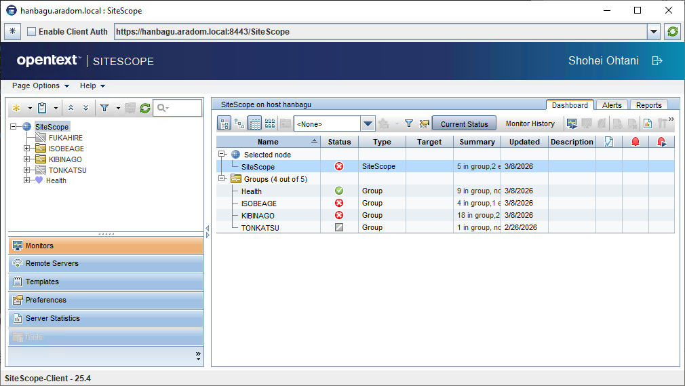Open the <None> filter combo box arrow
685x386 pixels.
click(368, 123)
